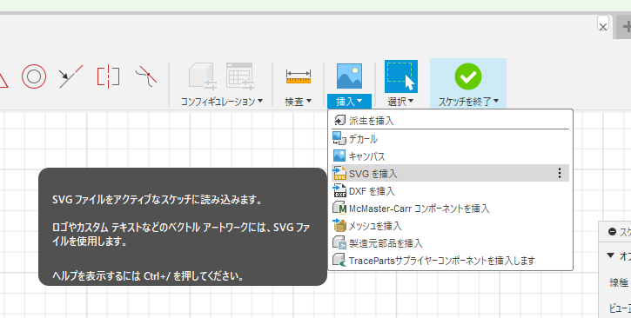Screen dimensions: 631x318
Task: Close the document tab with X
Action: point(603,26)
